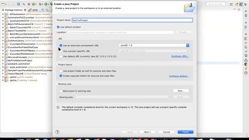This screenshot has height=140, width=249.
Task: Select the parabank_automation project
Action: point(19,64)
